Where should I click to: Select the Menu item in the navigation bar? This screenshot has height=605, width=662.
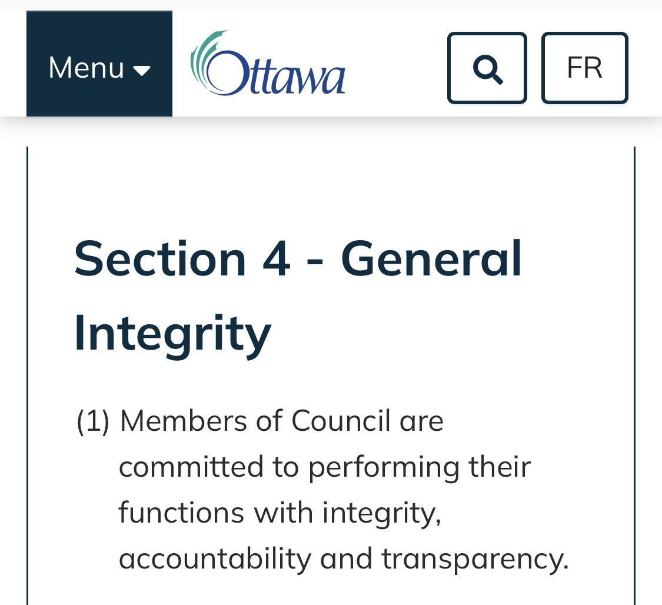[x=85, y=68]
